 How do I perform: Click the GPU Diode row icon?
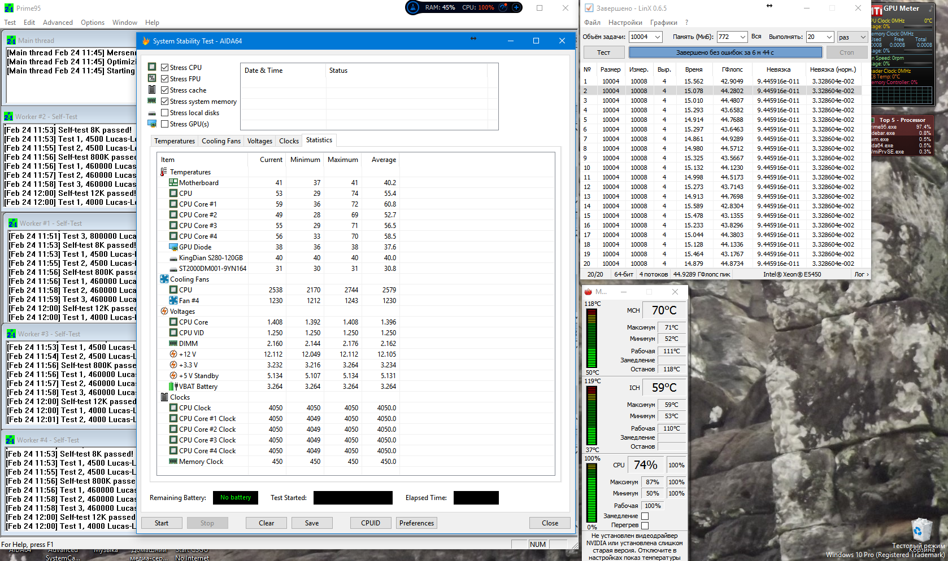(173, 247)
